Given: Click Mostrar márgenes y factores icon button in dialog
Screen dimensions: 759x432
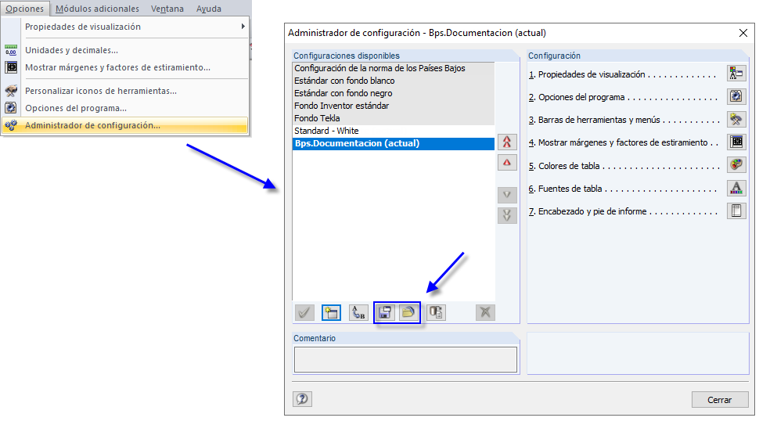Looking at the screenshot, I should (736, 142).
